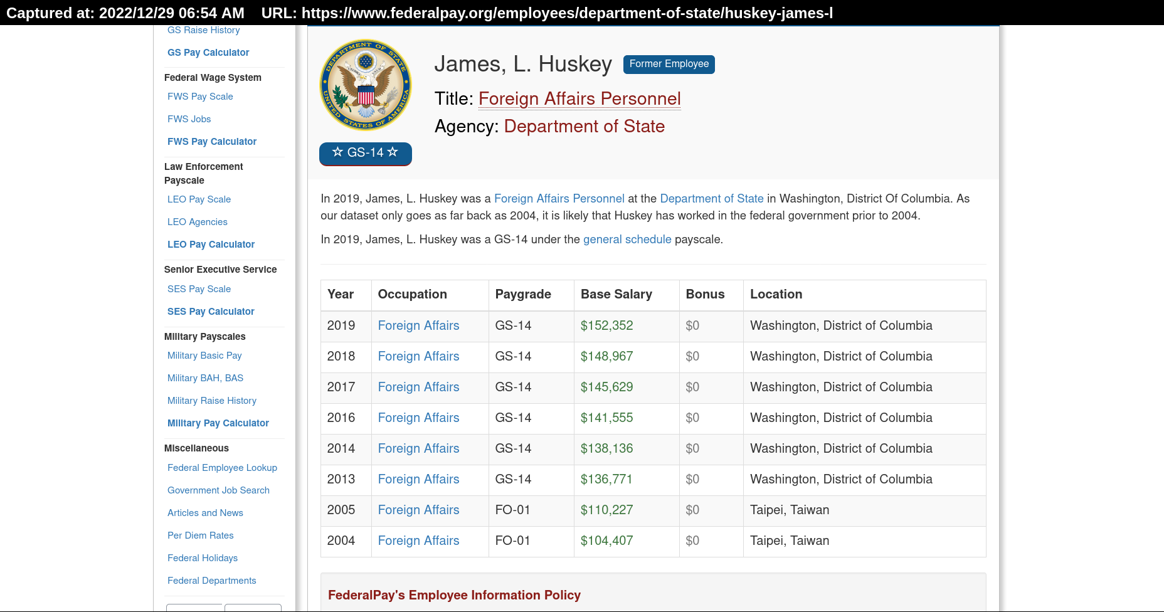Open the FWS Pay Calculator
This screenshot has width=1164, height=612.
pos(212,142)
